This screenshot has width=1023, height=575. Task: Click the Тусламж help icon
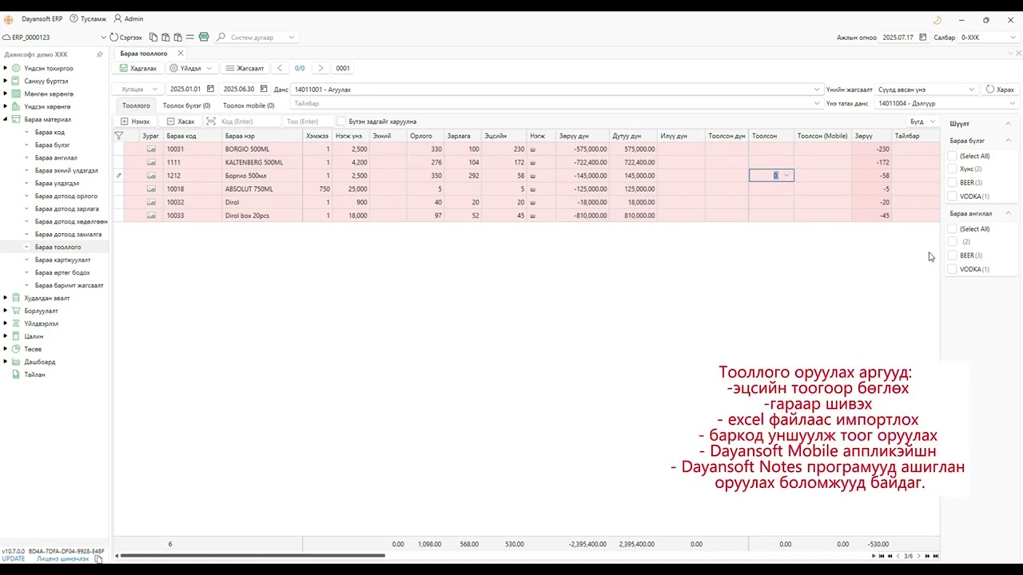coord(74,18)
